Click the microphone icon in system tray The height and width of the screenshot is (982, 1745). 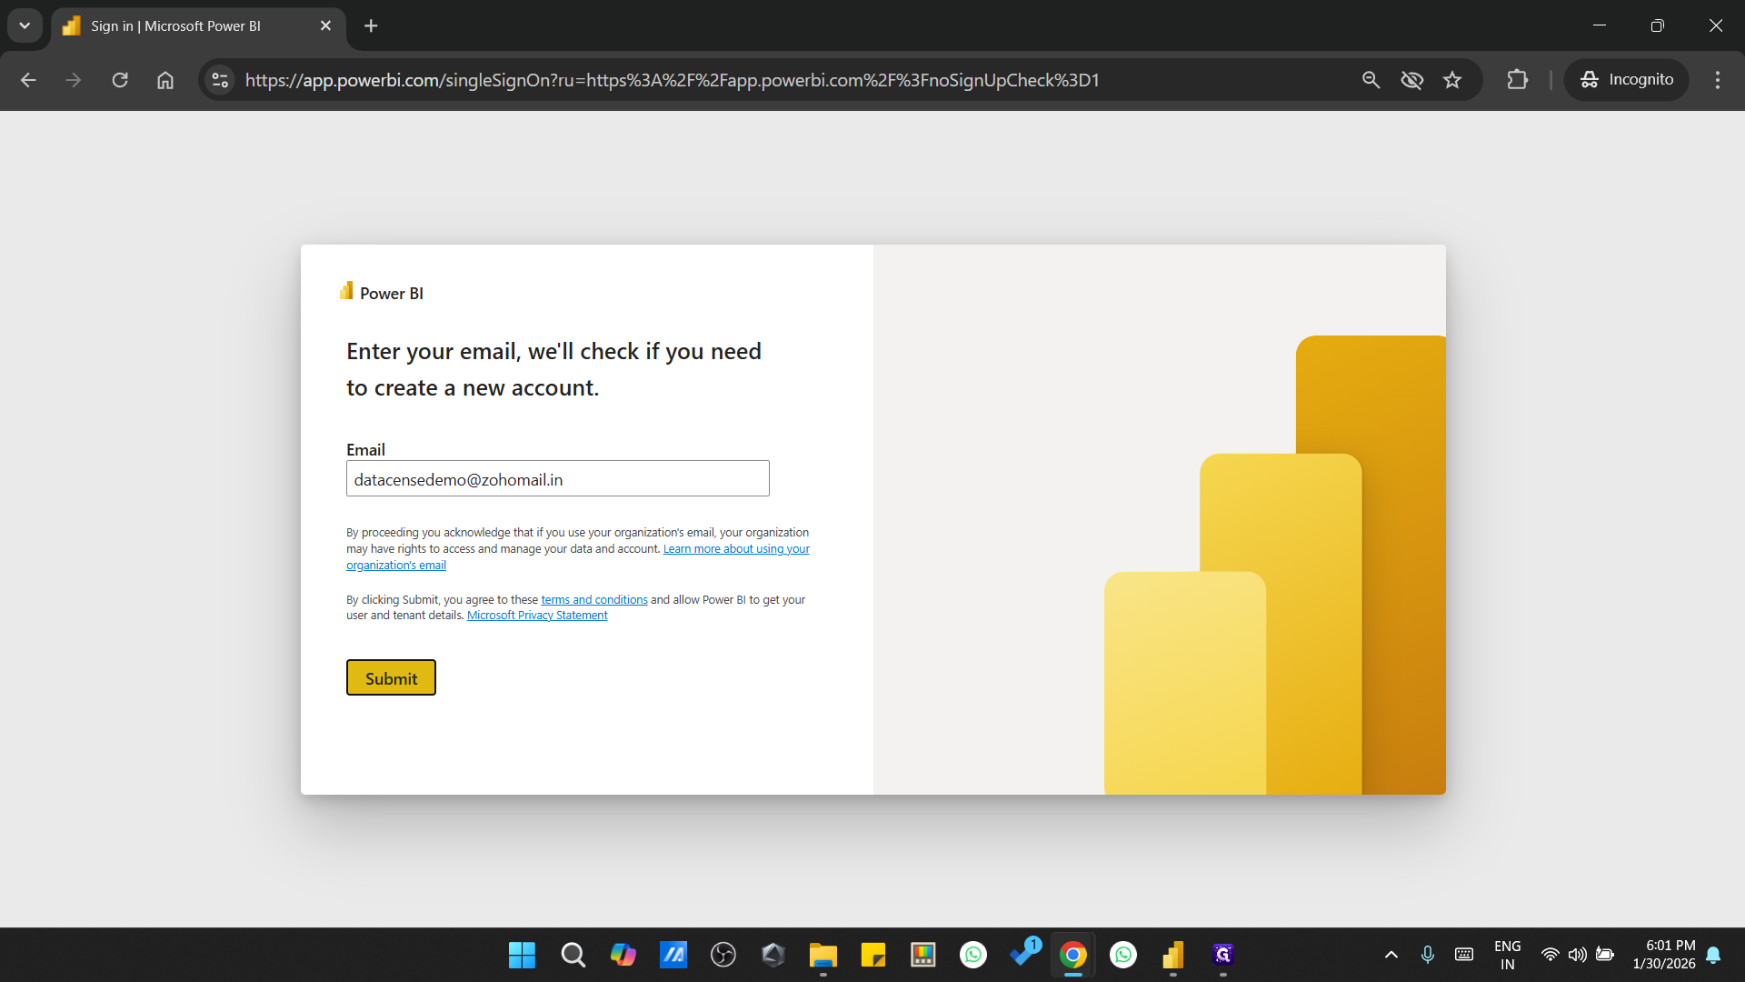[x=1427, y=955]
